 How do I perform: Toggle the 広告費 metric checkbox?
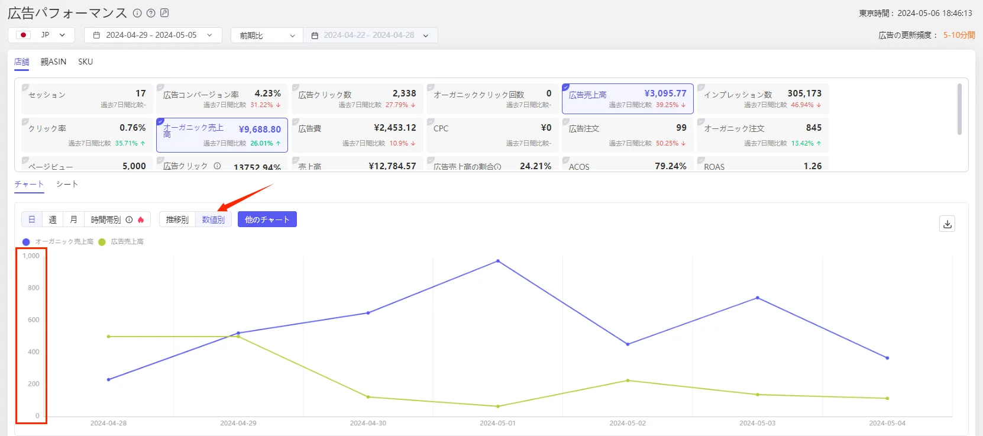pos(296,122)
